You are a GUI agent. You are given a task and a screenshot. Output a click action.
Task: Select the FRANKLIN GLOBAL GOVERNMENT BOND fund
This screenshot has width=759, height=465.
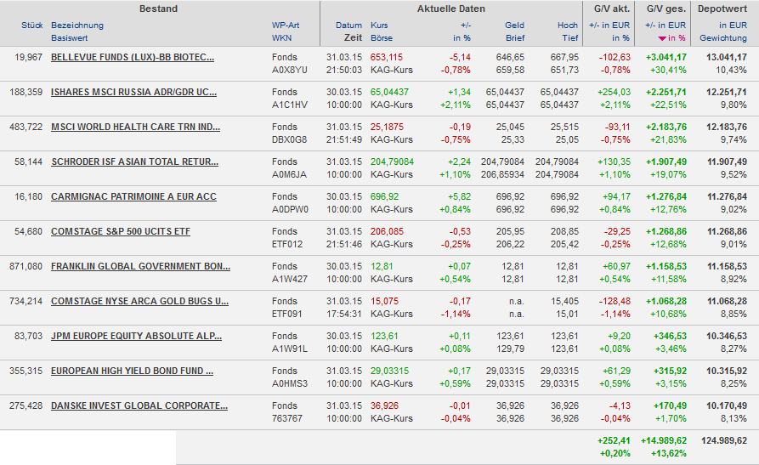coord(140,267)
